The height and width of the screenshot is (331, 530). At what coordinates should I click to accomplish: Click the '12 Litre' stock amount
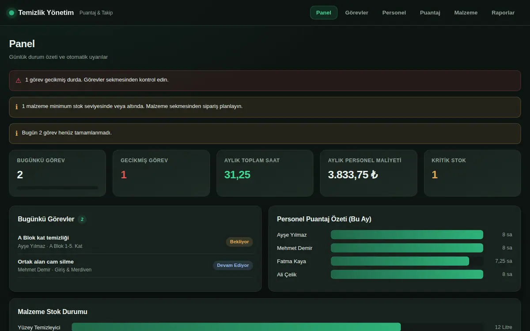pos(503,327)
